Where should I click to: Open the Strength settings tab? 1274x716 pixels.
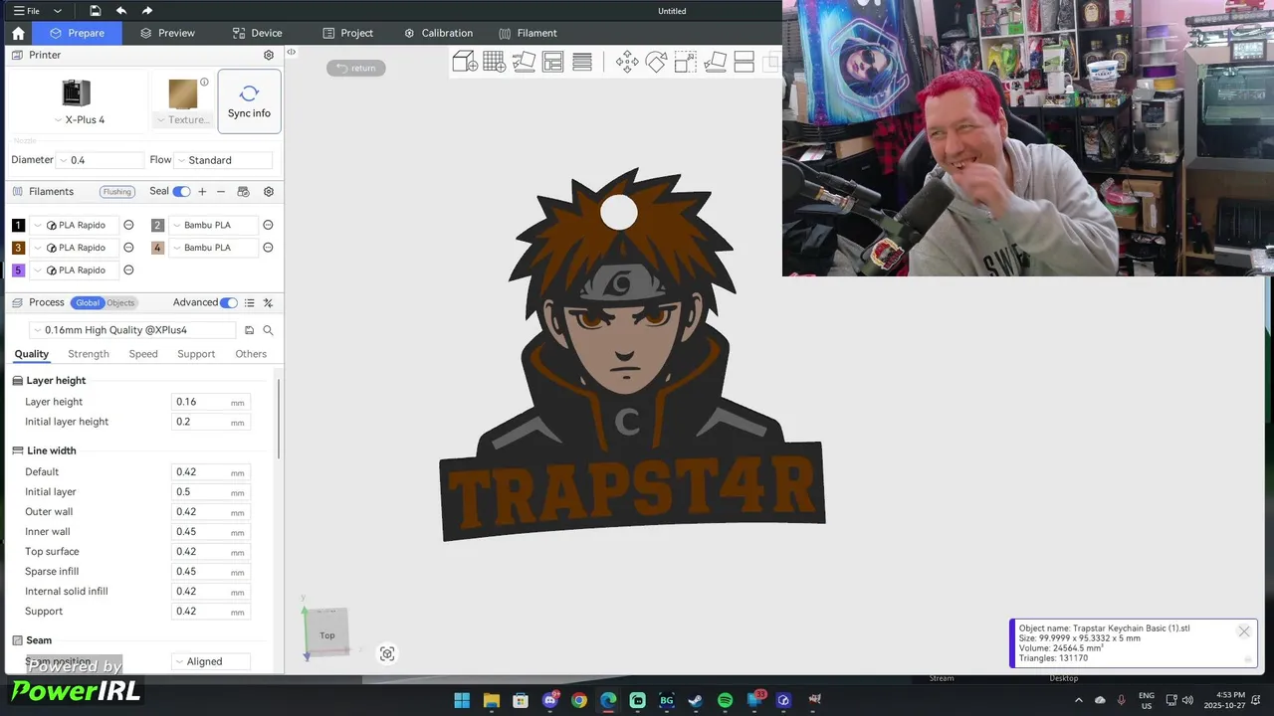[x=89, y=354]
